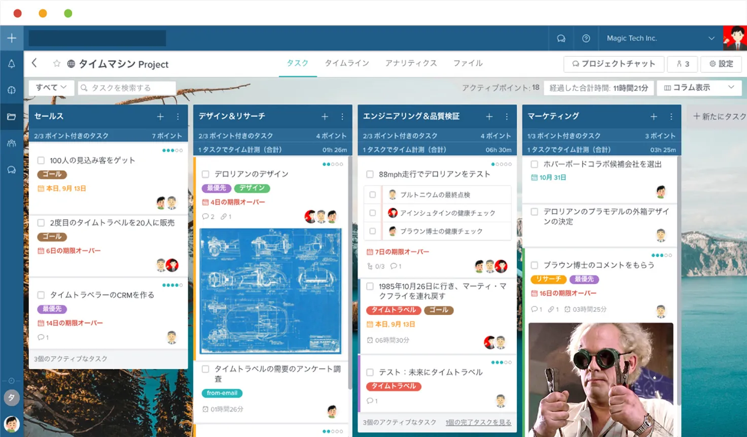
Task: Check subtask アインシュタインの健康チェック
Action: click(373, 213)
